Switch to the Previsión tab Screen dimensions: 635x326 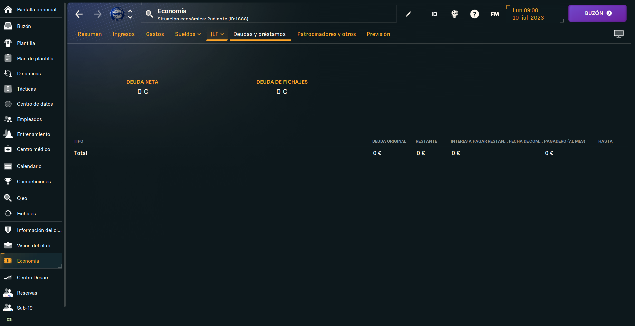378,34
